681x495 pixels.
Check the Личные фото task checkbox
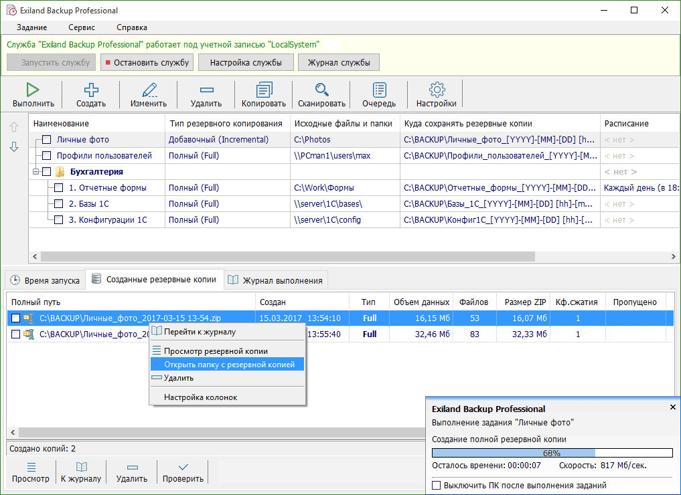click(x=46, y=140)
